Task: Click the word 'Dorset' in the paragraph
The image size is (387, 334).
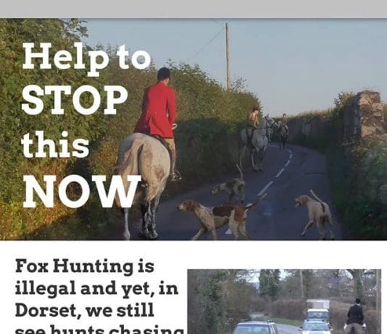Action: click(46, 310)
